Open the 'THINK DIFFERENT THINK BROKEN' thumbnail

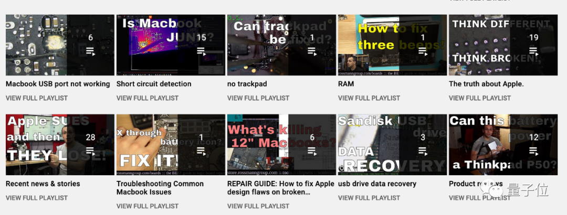tap(503, 45)
